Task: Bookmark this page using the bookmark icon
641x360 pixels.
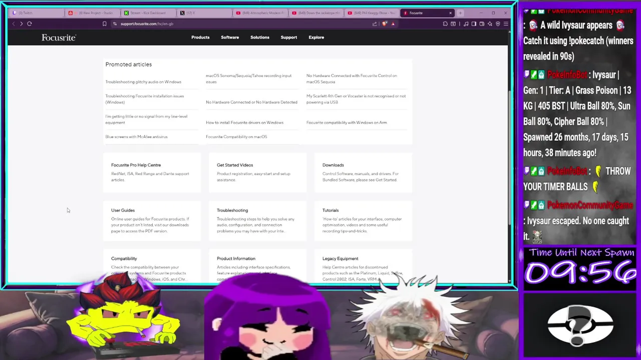Action: [x=104, y=23]
